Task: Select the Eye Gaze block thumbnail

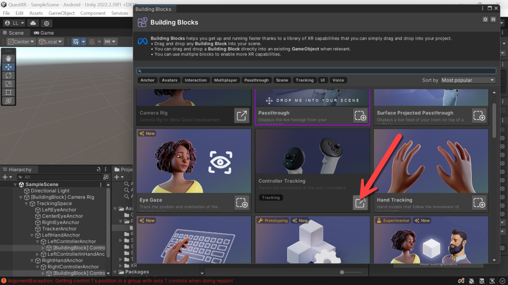Action: point(194,161)
